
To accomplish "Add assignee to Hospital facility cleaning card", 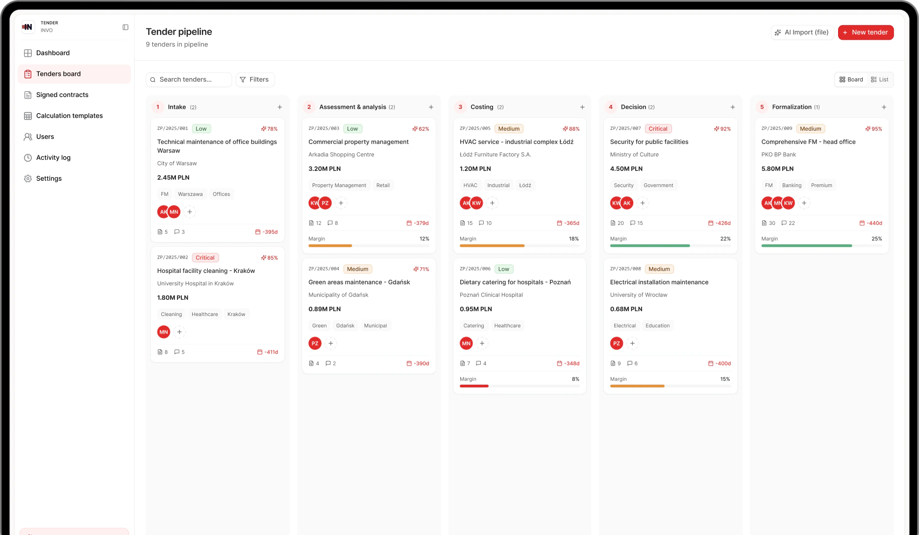I will tap(179, 332).
